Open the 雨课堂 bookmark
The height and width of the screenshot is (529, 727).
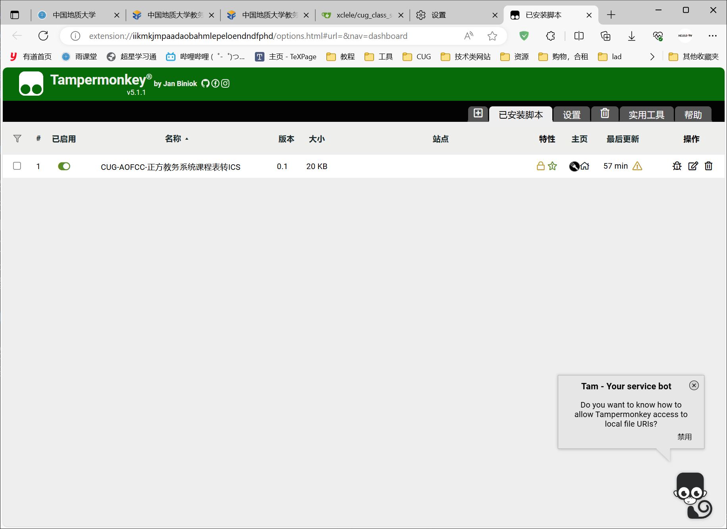tap(79, 57)
